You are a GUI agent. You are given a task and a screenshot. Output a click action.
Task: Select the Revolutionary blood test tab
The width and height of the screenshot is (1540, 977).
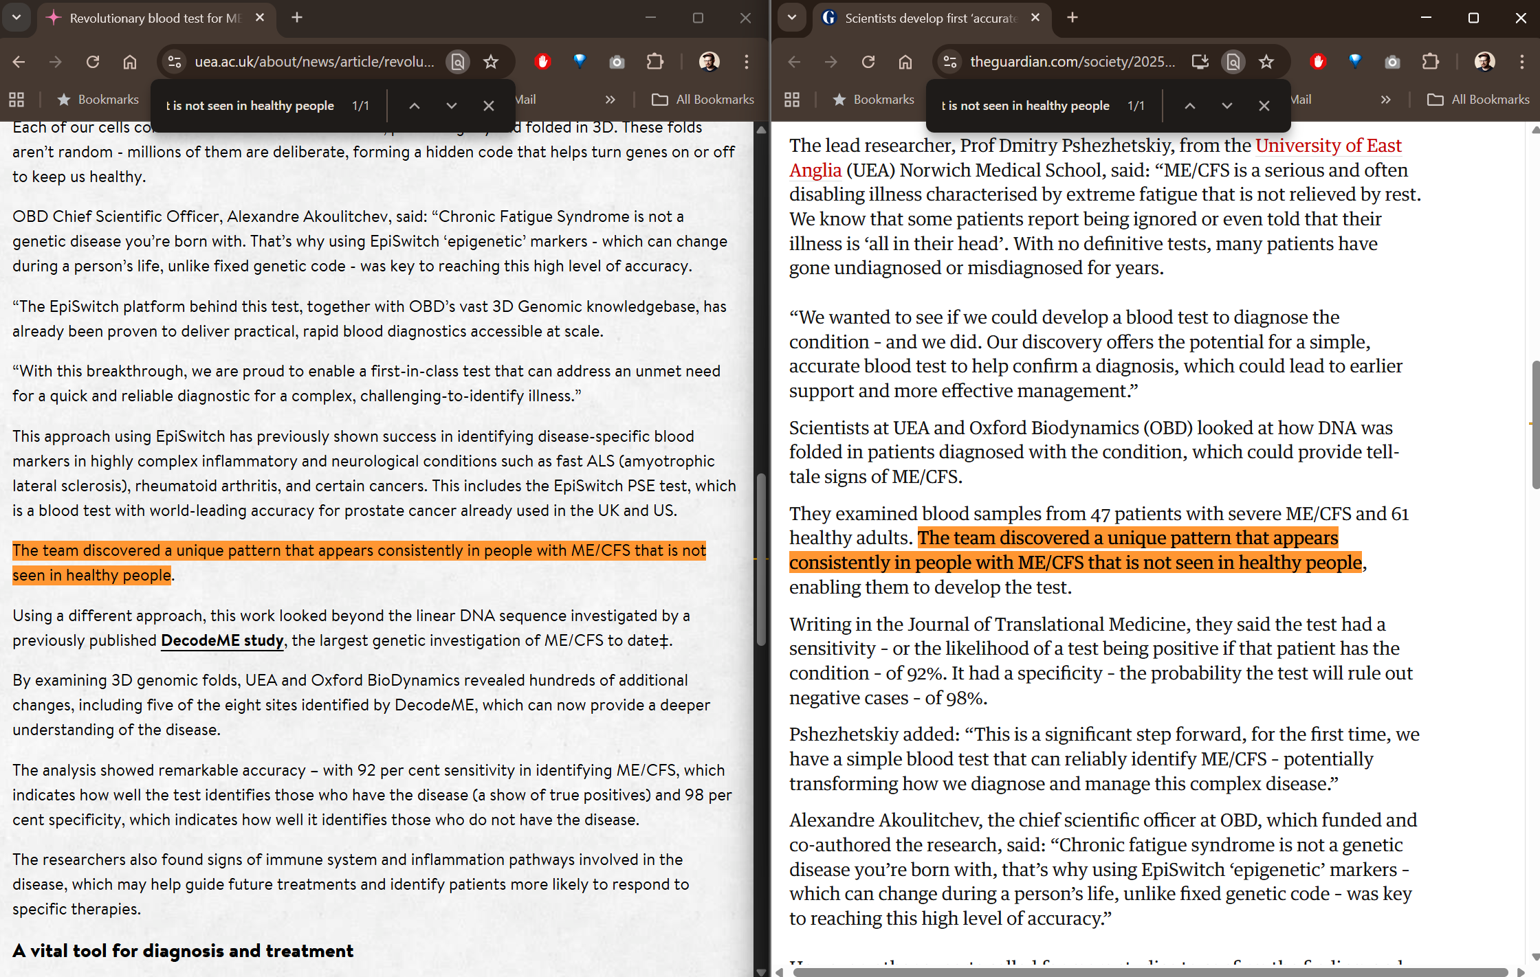[x=155, y=18]
